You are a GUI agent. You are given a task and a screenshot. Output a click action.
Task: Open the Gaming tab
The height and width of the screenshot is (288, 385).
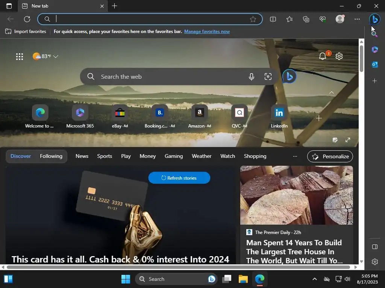coord(174,156)
